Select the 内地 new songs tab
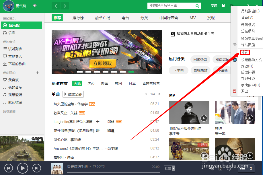 [77, 83]
